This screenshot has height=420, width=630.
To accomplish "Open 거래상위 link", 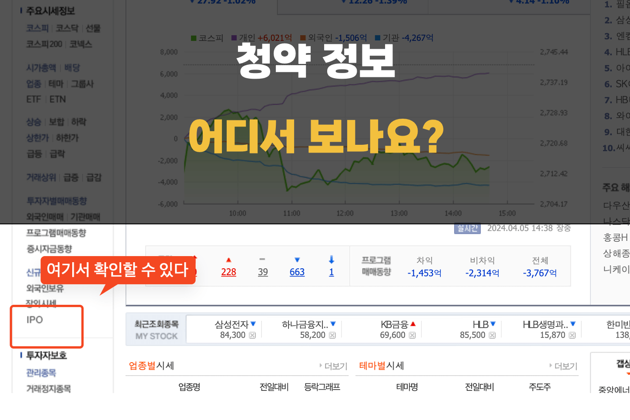I will (41, 177).
